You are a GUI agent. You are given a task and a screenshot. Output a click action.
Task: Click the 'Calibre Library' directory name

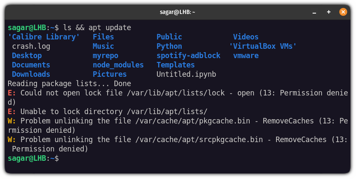(x=44, y=37)
